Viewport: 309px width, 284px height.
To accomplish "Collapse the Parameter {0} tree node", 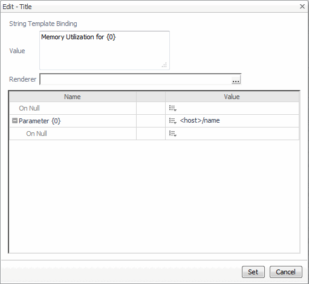I will tap(15, 121).
